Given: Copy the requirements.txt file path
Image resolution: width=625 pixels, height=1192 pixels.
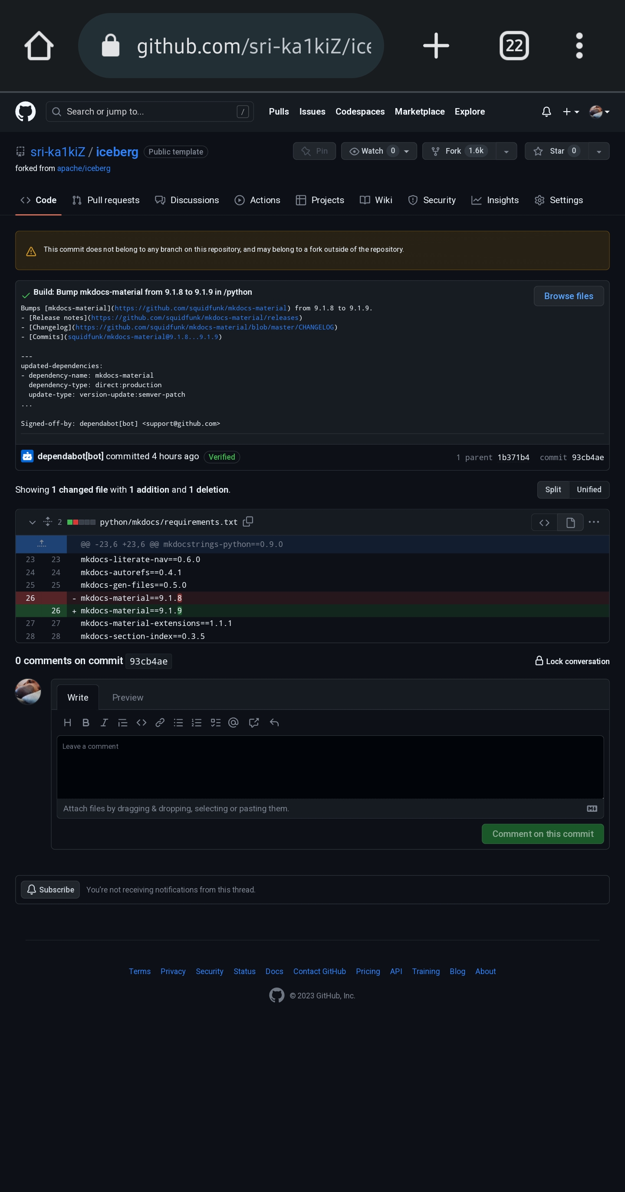Looking at the screenshot, I should (x=248, y=521).
